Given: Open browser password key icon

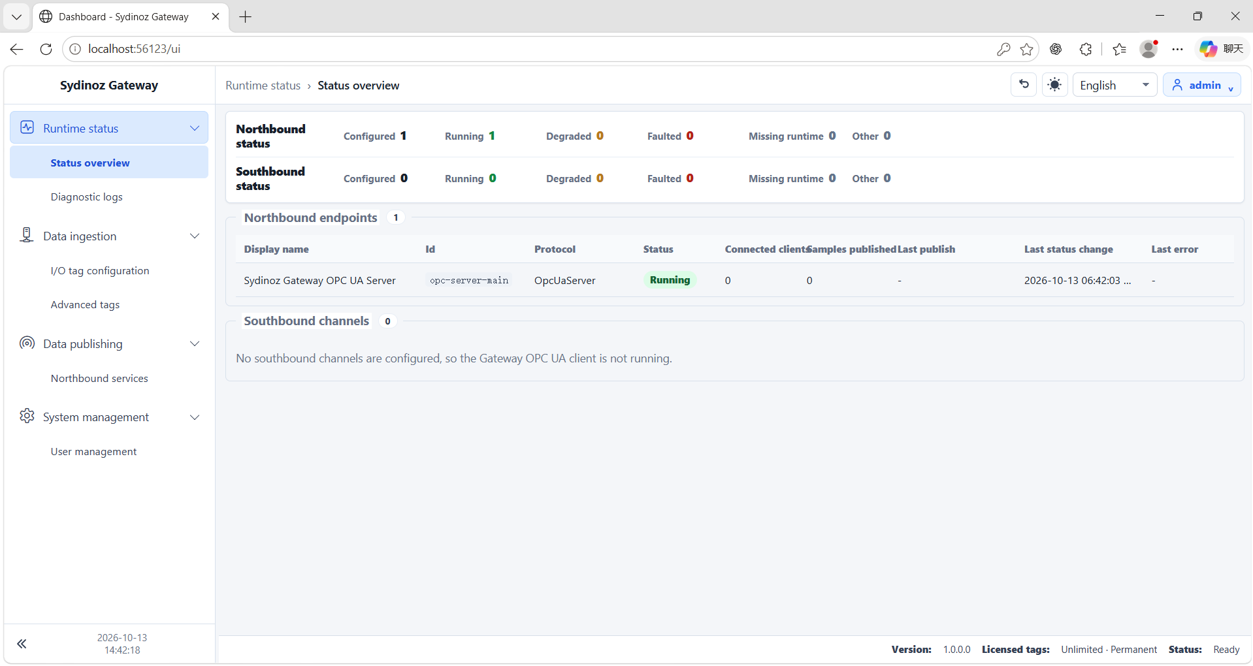Looking at the screenshot, I should pyautogui.click(x=1003, y=49).
